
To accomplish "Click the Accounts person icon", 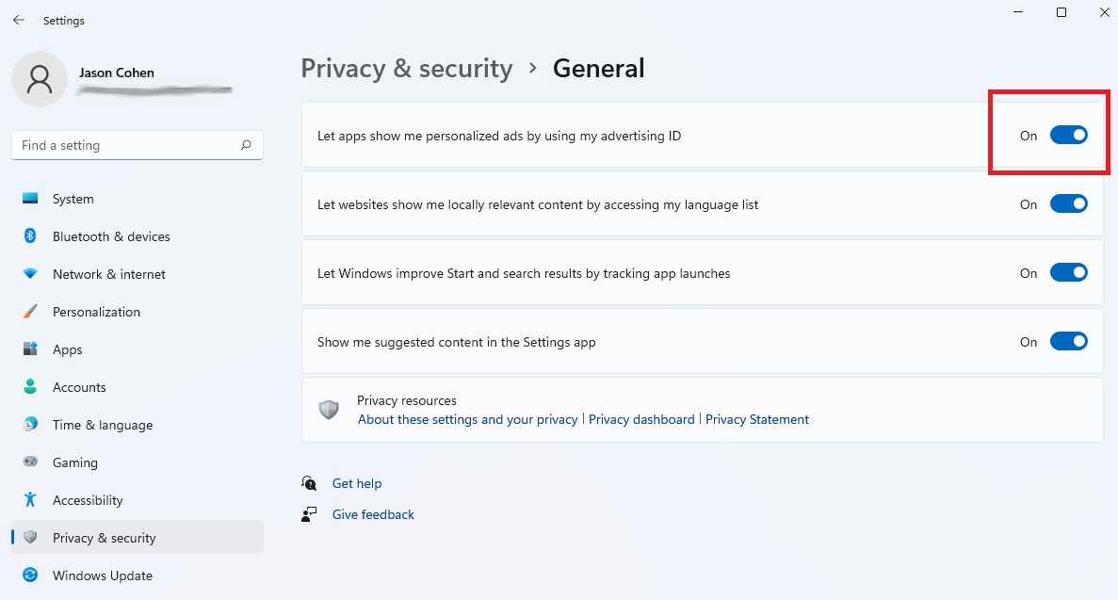I will click(x=30, y=387).
